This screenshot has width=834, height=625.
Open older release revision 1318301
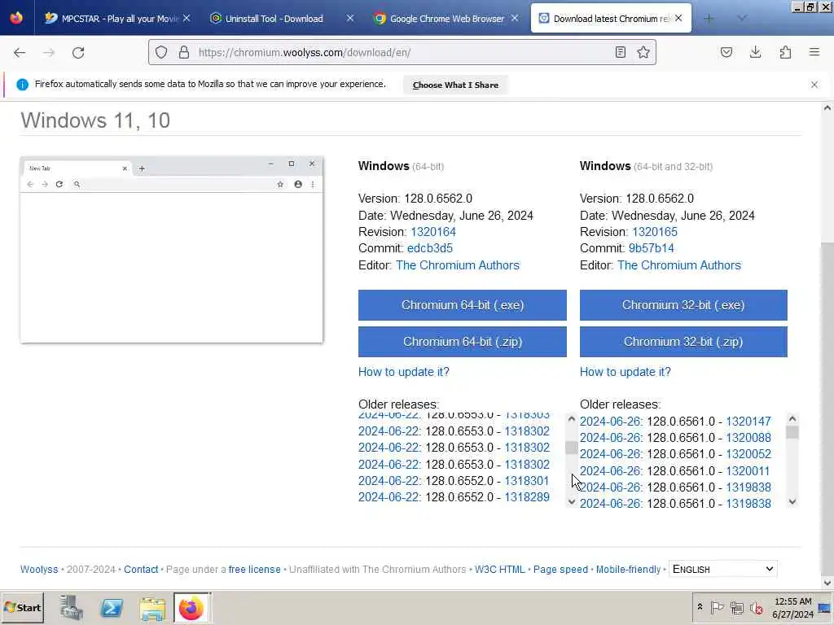(527, 481)
